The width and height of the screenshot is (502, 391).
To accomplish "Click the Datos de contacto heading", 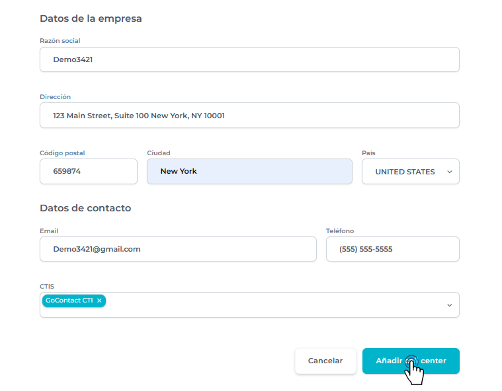I will click(x=85, y=208).
